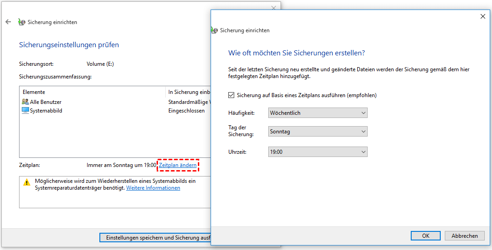Image resolution: width=492 pixels, height=250 pixels.
Task: Click the heading Wie oft möchten Sie Sicherungen erstellen?
Action: pyautogui.click(x=296, y=53)
